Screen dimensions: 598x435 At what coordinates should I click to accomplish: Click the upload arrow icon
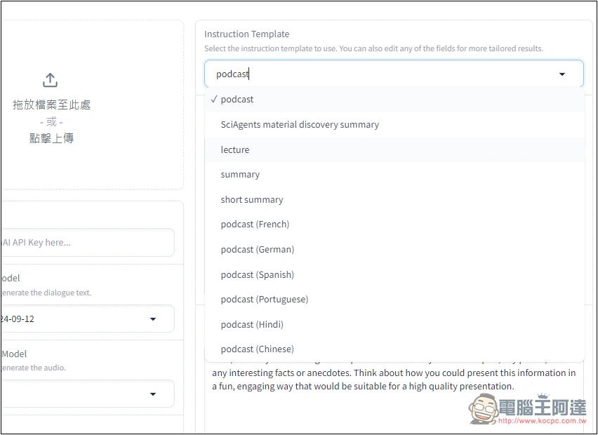(x=50, y=80)
